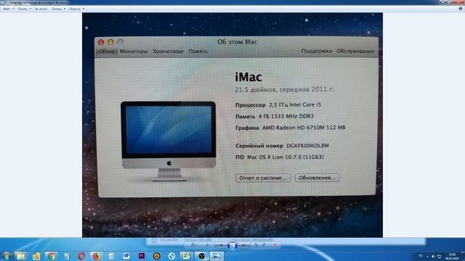
Task: Click the iMac heading in the photo
Action: [x=248, y=78]
